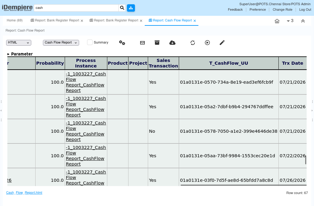Image resolution: width=314 pixels, height=206 pixels.
Task: Click the right panel expand arrow handle
Action: pos(312,110)
